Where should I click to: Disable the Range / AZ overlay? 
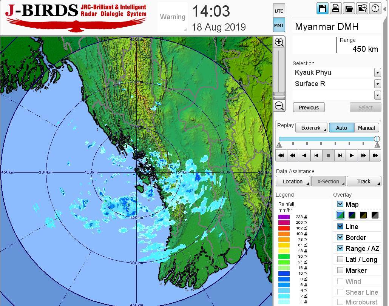pos(340,248)
